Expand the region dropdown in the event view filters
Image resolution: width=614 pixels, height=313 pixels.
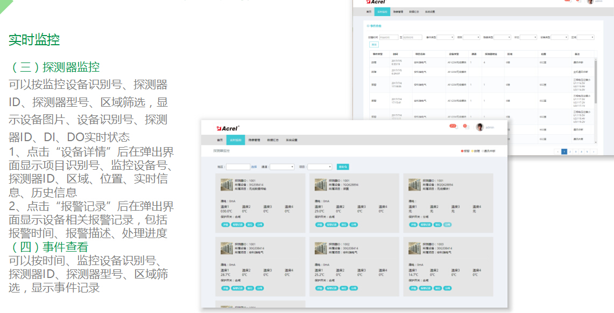585,37
